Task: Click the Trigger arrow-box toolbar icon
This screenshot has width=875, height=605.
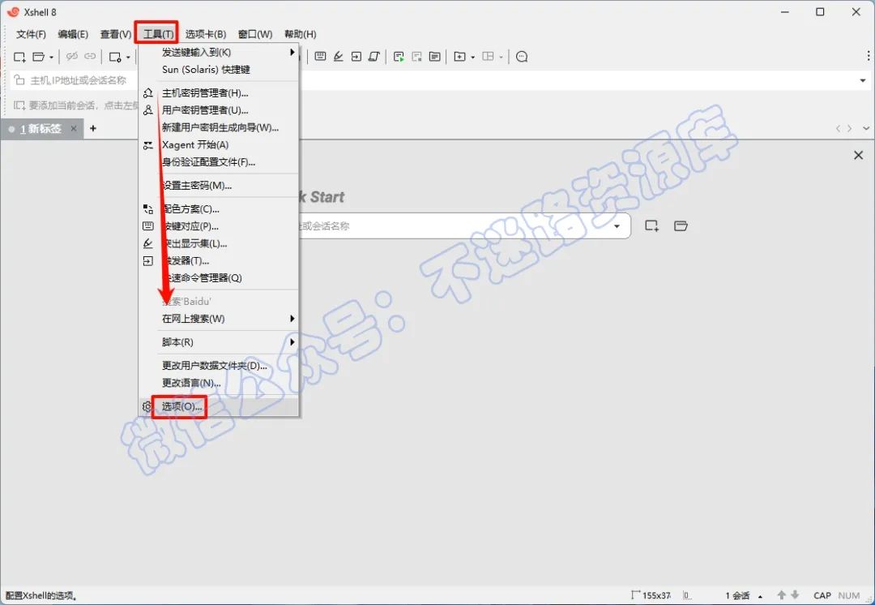Action: 356,57
